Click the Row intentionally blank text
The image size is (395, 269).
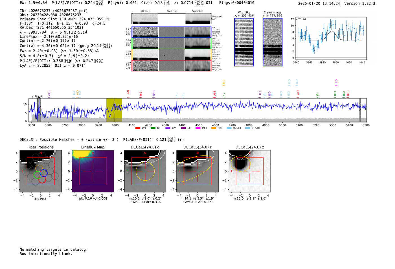click(x=46, y=254)
